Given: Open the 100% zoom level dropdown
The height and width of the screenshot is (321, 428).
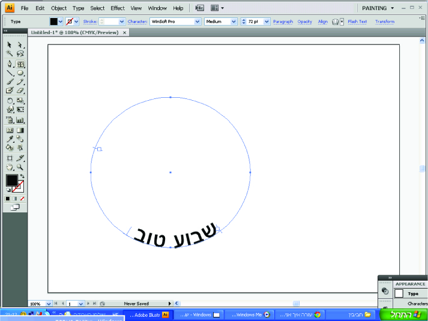Looking at the screenshot, I should [49, 304].
